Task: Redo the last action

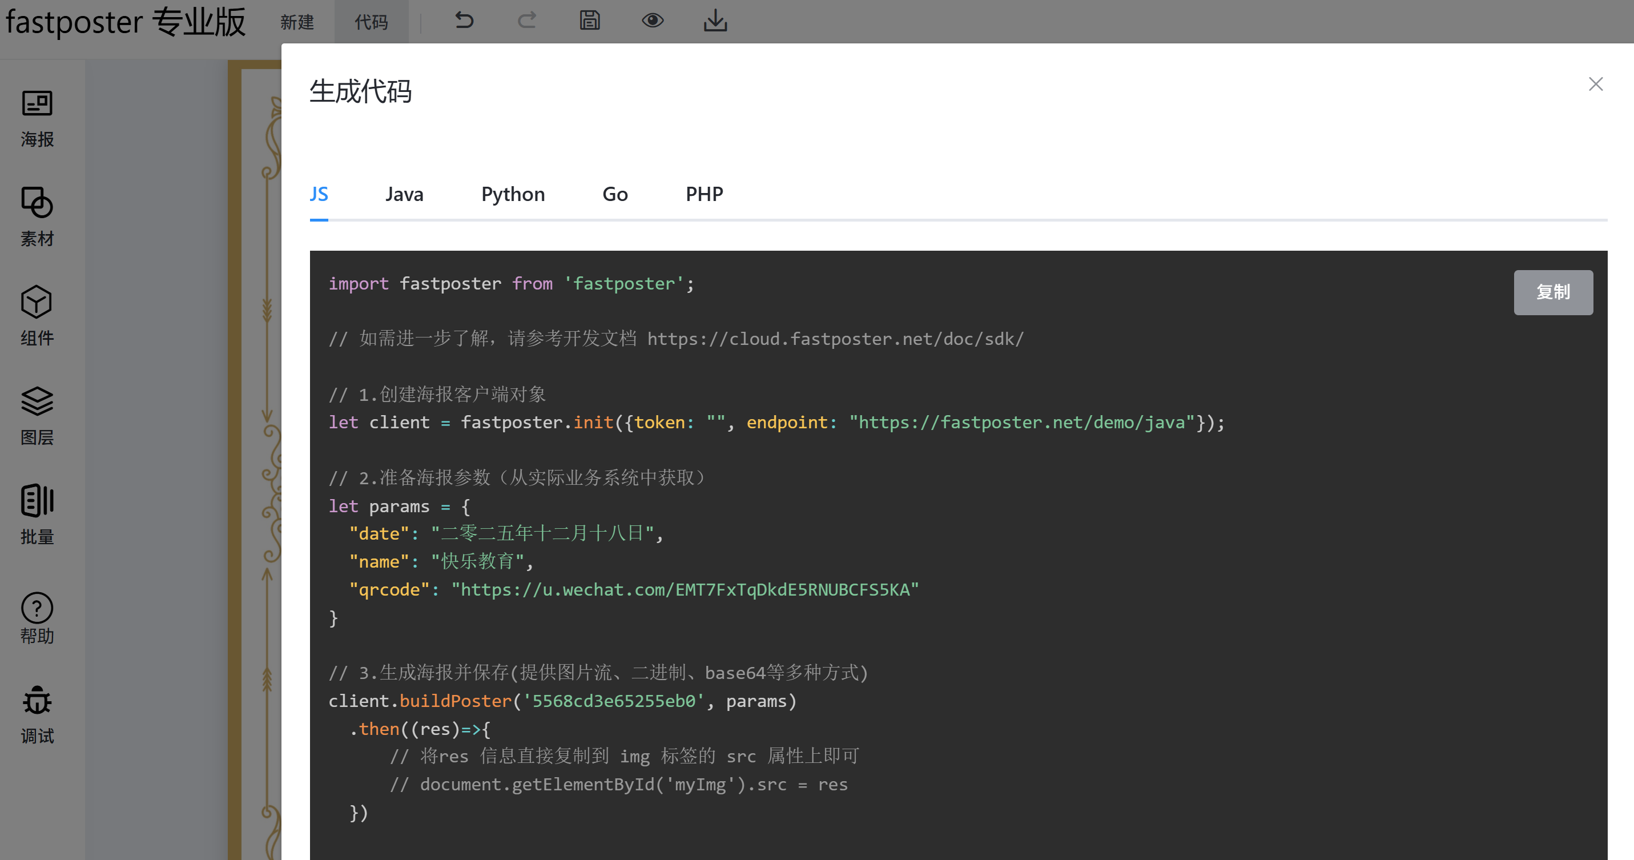Action: 526,21
